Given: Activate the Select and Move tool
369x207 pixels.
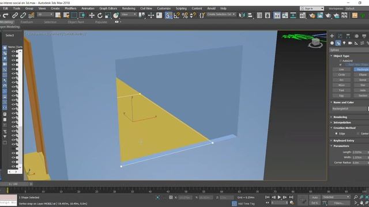Looking at the screenshot, I should click(92, 16).
